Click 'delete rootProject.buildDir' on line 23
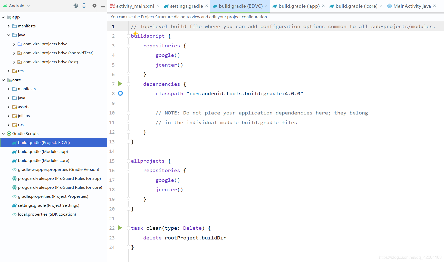 tap(185, 238)
